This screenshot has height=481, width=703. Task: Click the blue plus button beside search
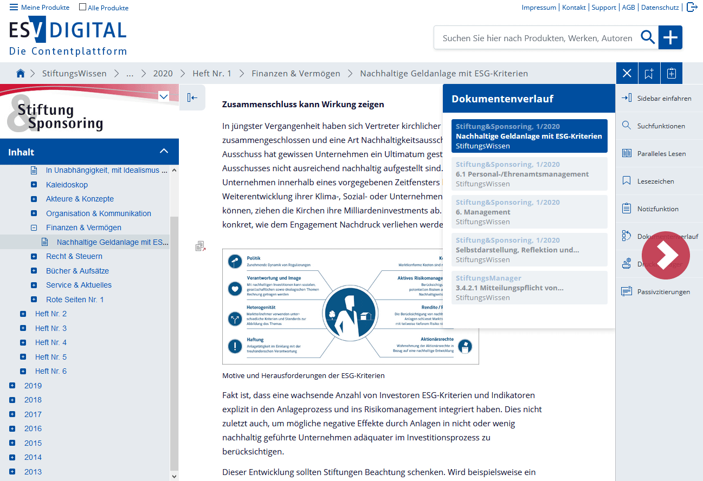pos(670,37)
